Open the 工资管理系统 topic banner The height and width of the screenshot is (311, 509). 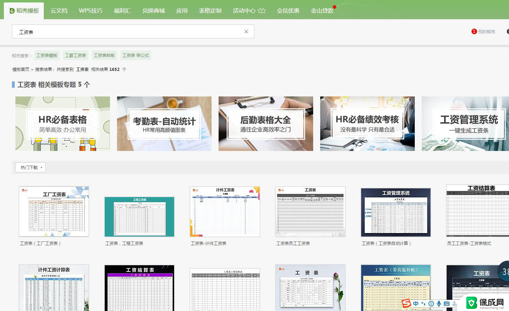point(465,124)
